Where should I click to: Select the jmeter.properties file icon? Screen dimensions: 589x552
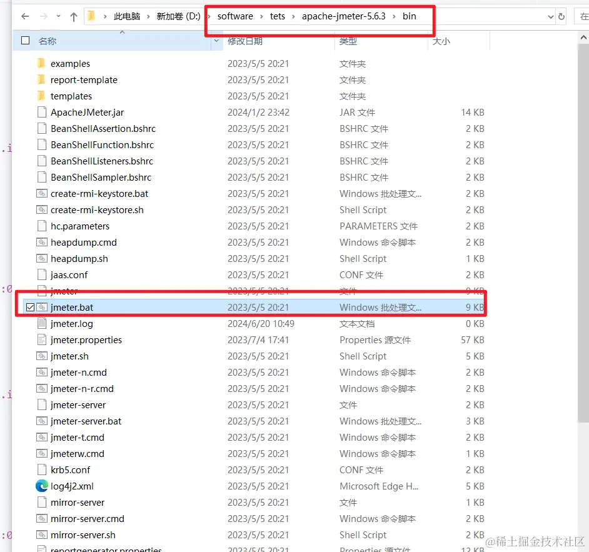coord(42,340)
